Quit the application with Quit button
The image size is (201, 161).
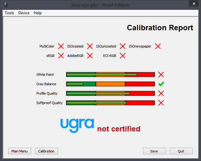pos(181,151)
